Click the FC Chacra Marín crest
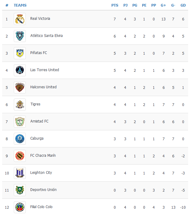 (x=20, y=156)
